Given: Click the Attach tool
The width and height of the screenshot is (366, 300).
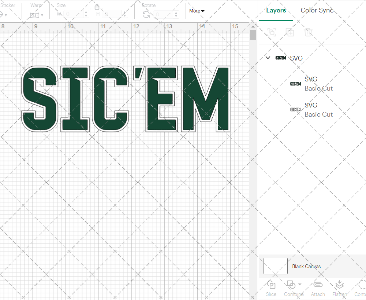Looking at the screenshot, I should (x=318, y=288).
